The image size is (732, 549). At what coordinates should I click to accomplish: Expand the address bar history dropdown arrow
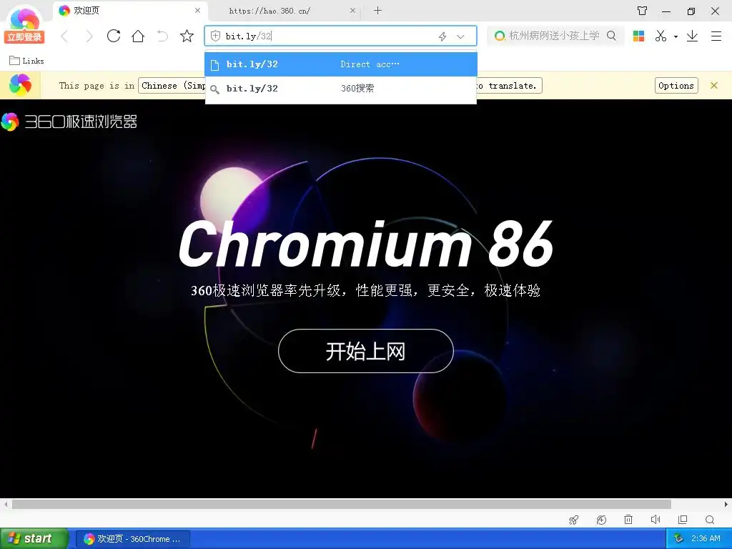tap(460, 36)
